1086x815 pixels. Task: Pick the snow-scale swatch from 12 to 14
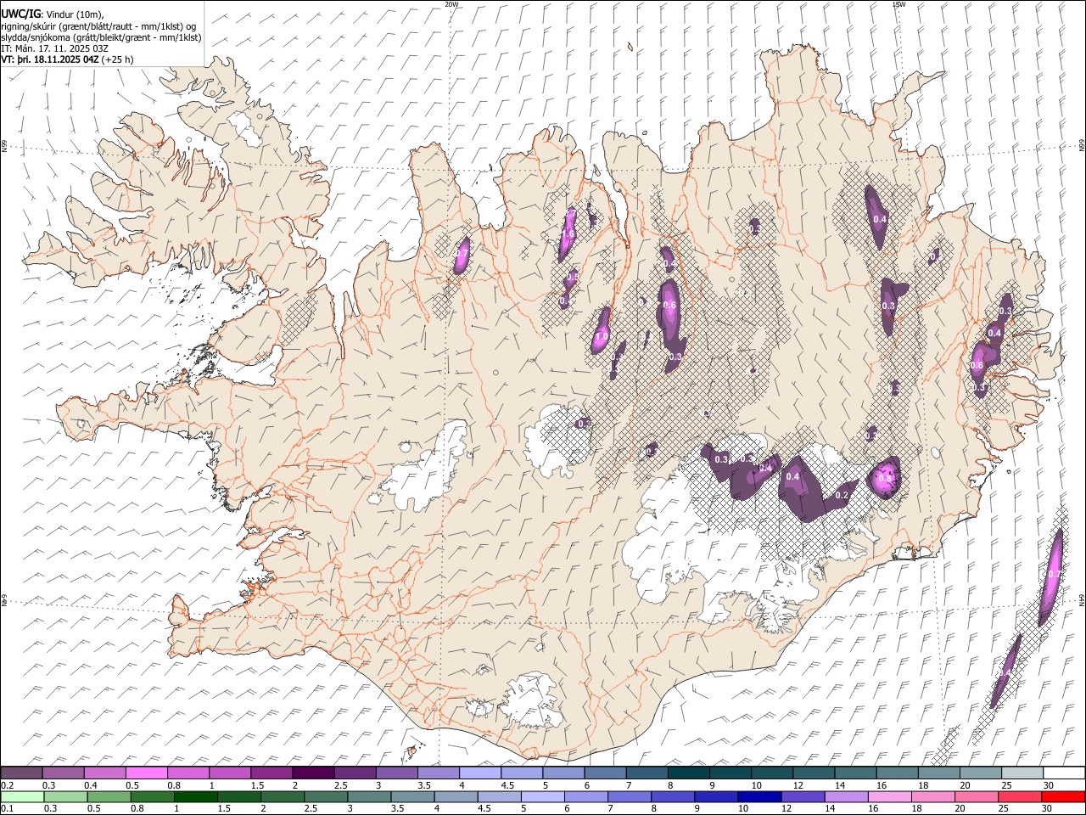click(x=813, y=773)
